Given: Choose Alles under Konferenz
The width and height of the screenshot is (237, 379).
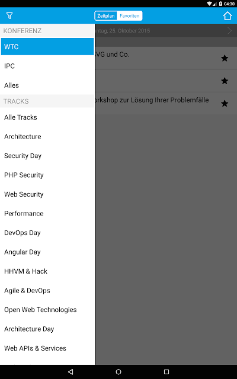Looking at the screenshot, I should (x=47, y=85).
